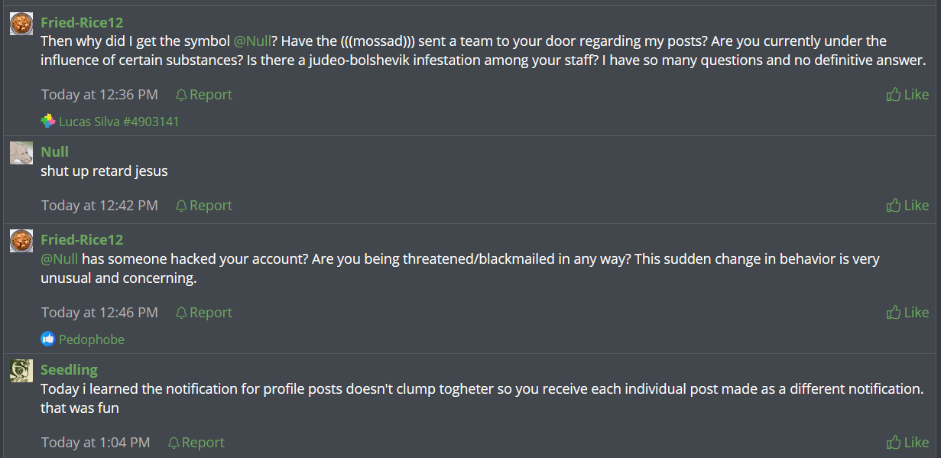Click the thumbs-up Like icon on Seedling's post

coord(893,443)
